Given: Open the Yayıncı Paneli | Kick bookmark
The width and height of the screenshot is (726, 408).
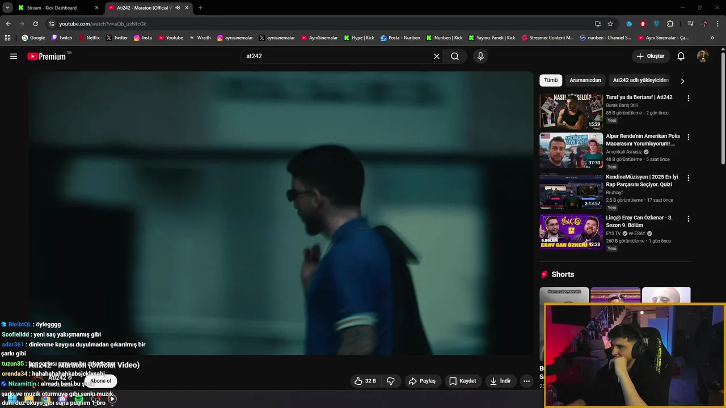Looking at the screenshot, I should [x=492, y=38].
